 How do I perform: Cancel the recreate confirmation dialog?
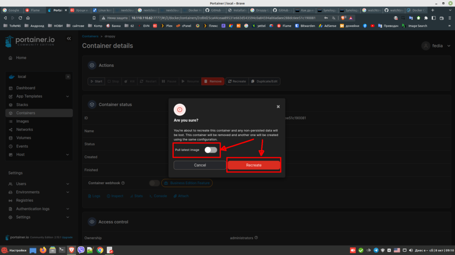coord(200,165)
